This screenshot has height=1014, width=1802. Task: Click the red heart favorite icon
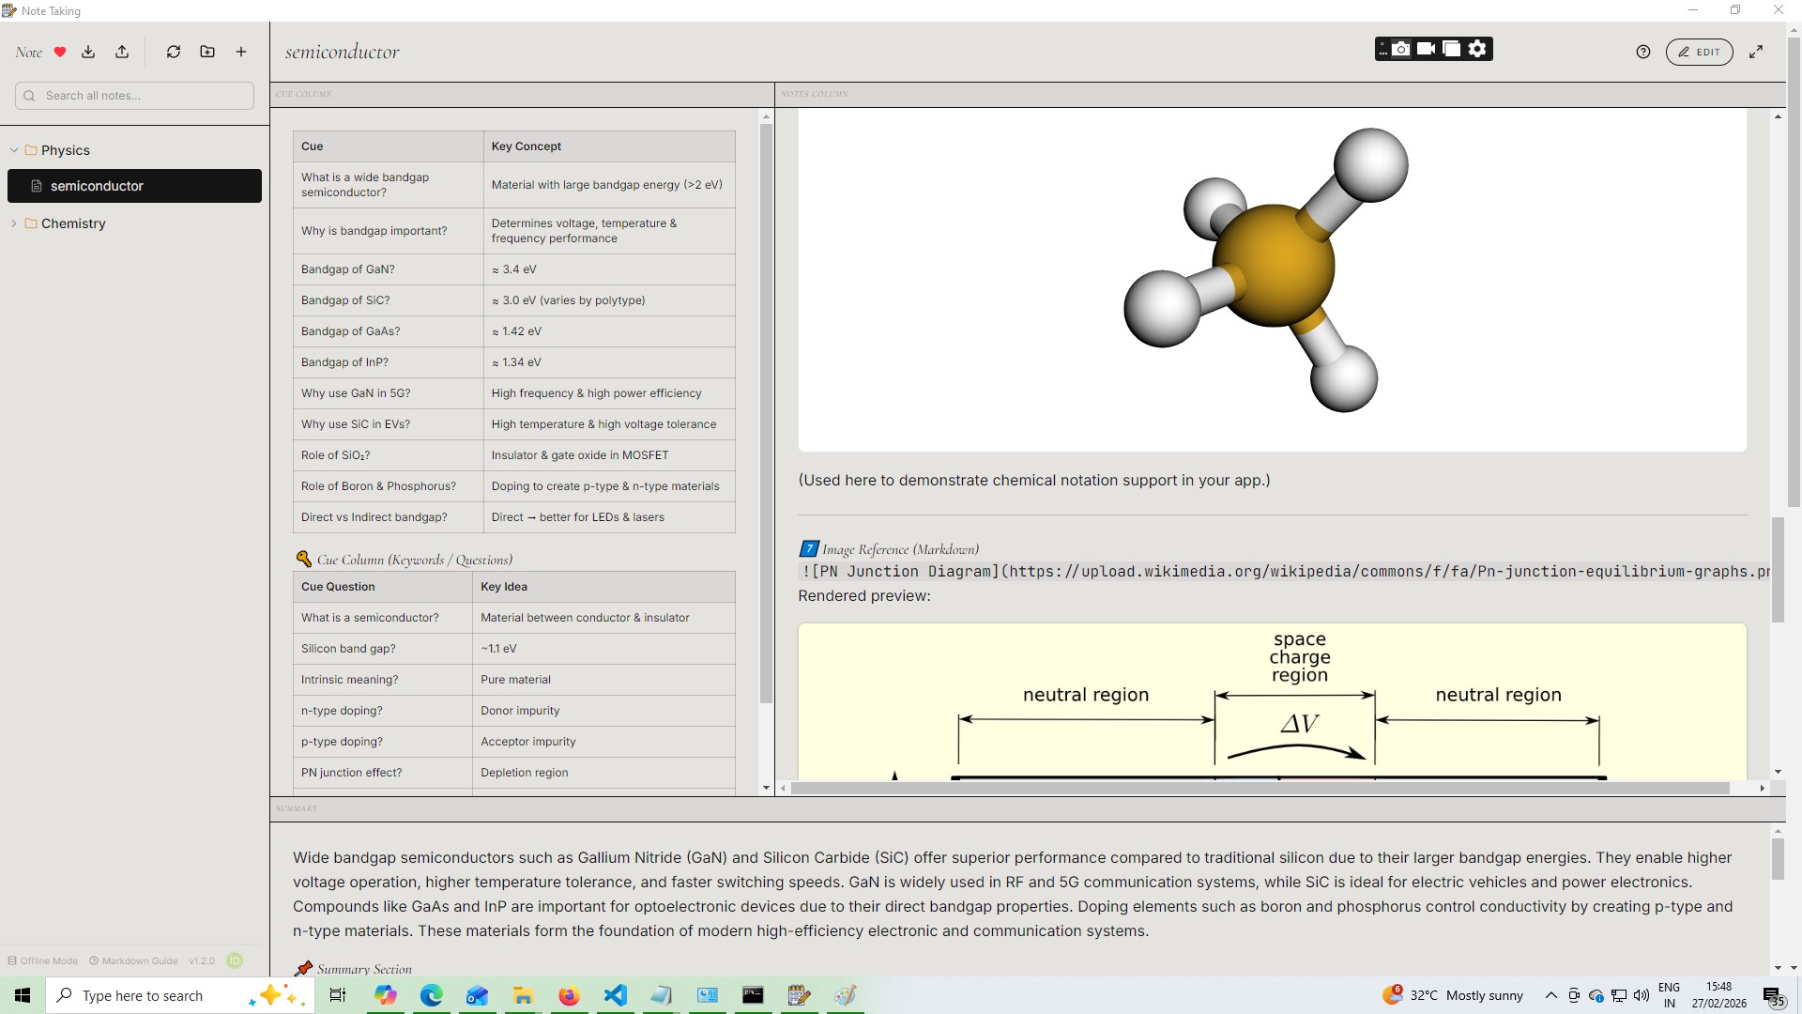tap(60, 53)
